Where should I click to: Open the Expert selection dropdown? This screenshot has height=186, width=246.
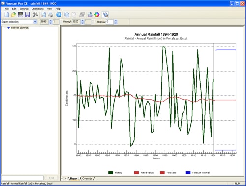click(x=35, y=22)
